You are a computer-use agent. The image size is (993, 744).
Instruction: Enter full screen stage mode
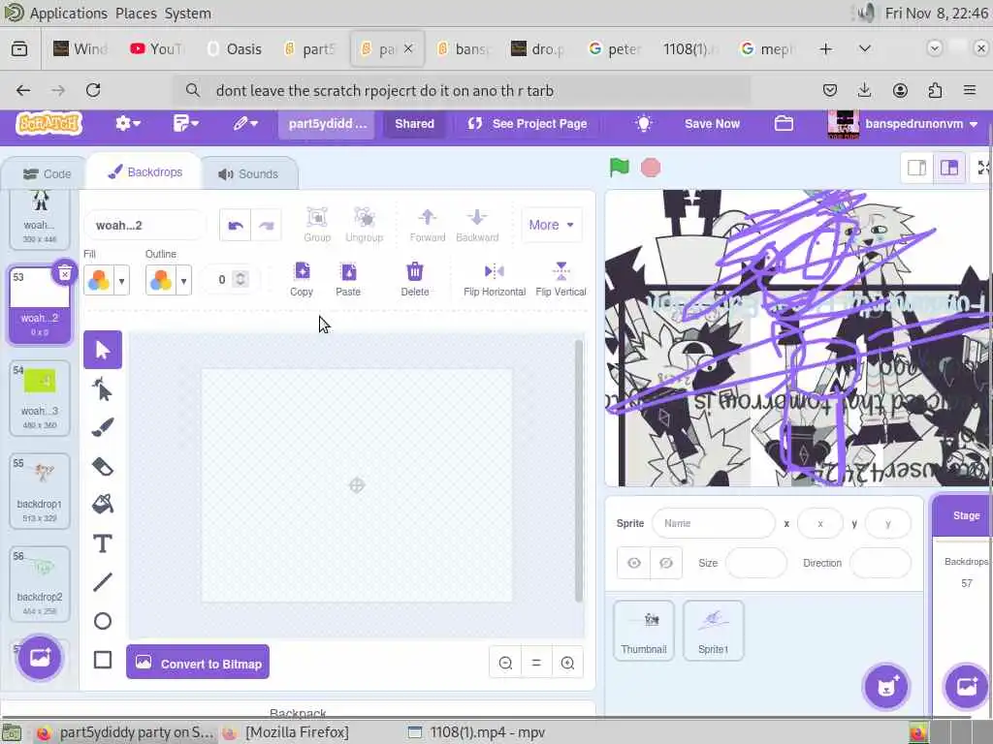tap(983, 168)
